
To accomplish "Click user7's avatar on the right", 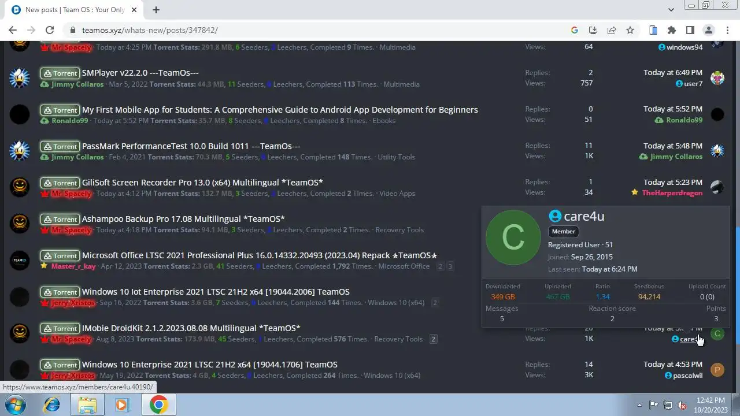I will click(717, 78).
